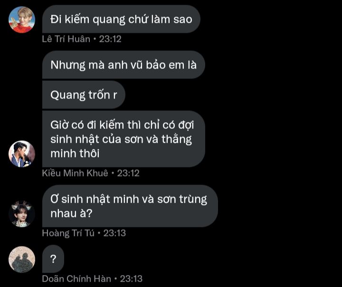Open Doãn Chính Hàn's shadow avatar
This screenshot has height=287, width=342.
pyautogui.click(x=22, y=259)
